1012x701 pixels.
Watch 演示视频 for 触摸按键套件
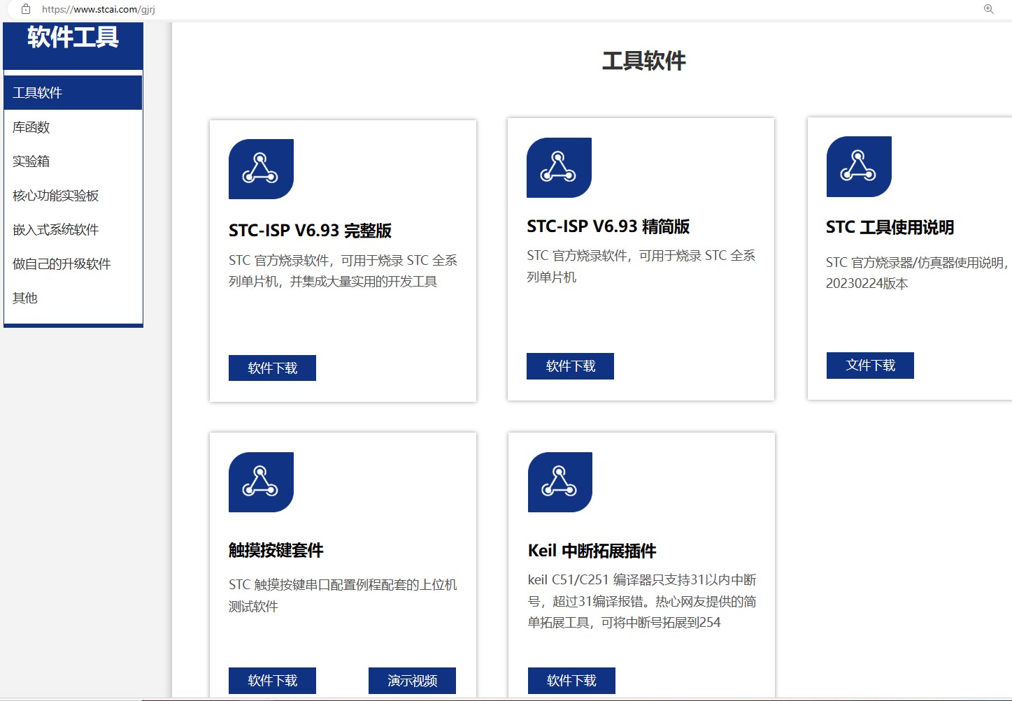tap(412, 681)
